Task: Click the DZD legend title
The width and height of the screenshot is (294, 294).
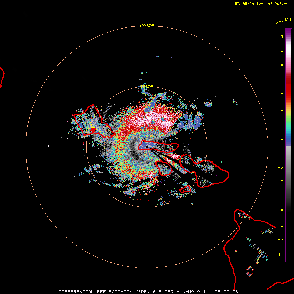Action: 287,20
